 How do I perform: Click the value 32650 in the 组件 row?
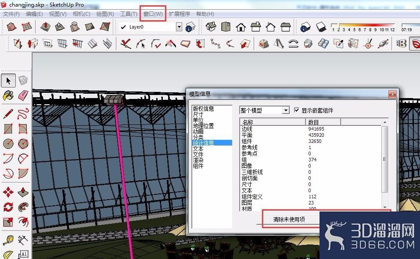[315, 141]
